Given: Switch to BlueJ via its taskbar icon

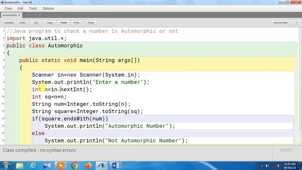Looking at the screenshot, I should click(102, 166).
